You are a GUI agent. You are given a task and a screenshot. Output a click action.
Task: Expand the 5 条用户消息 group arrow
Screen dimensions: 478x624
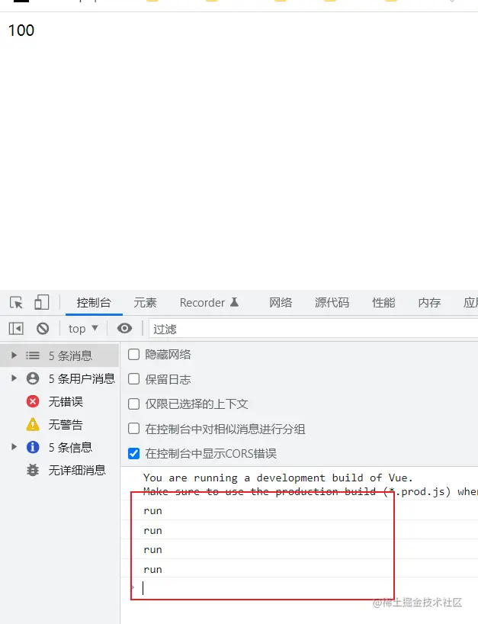coord(14,378)
